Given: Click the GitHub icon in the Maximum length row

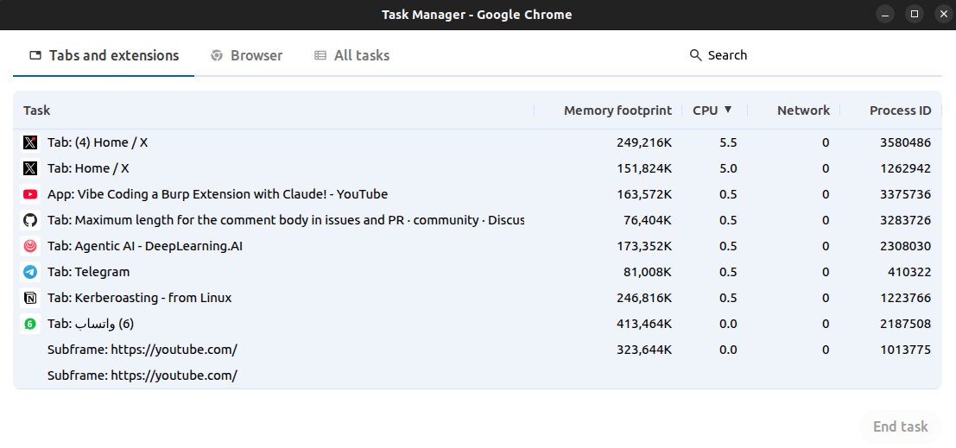Looking at the screenshot, I should pos(30,220).
